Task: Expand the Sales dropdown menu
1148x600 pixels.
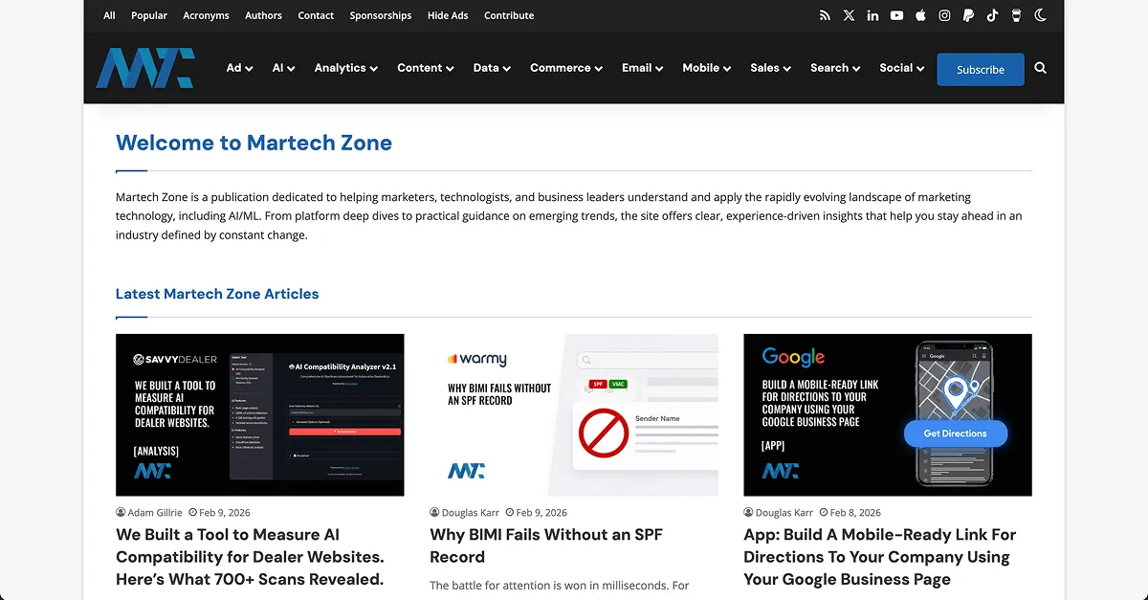Action: point(771,68)
